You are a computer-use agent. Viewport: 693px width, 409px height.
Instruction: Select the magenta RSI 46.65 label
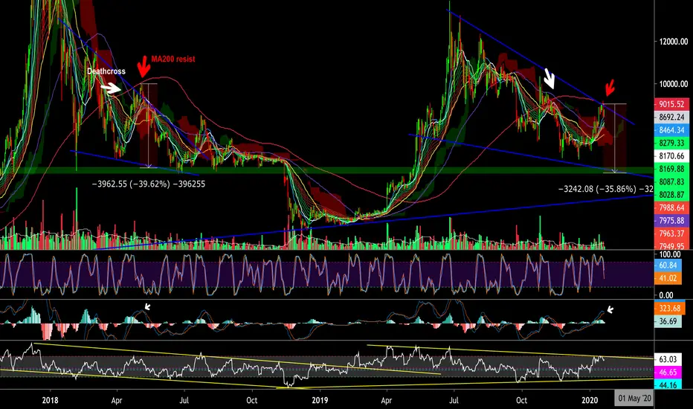pyautogui.click(x=668, y=373)
